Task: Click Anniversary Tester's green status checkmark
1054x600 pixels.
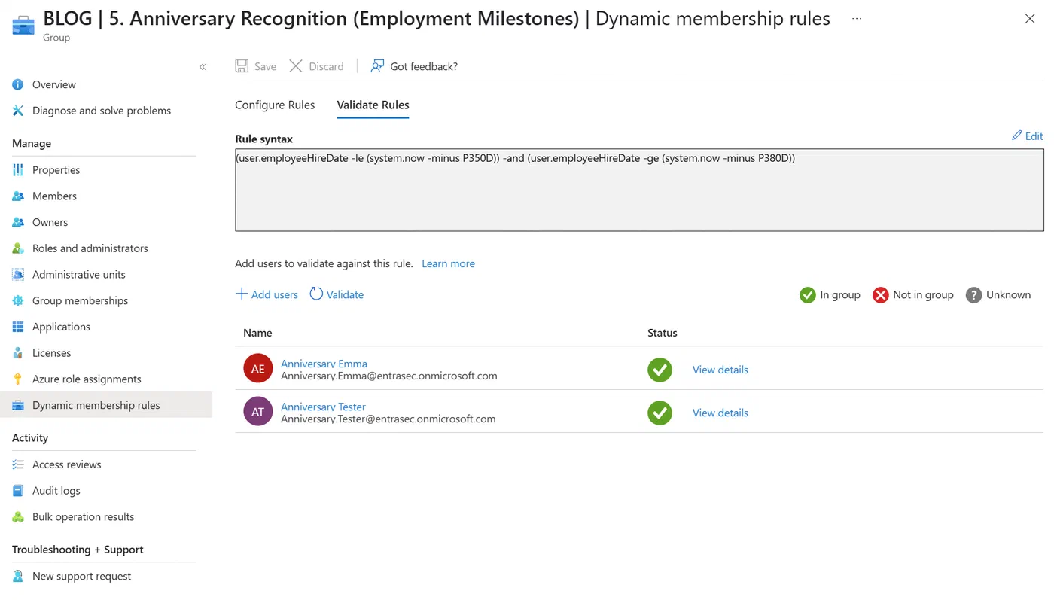Action: pos(660,413)
